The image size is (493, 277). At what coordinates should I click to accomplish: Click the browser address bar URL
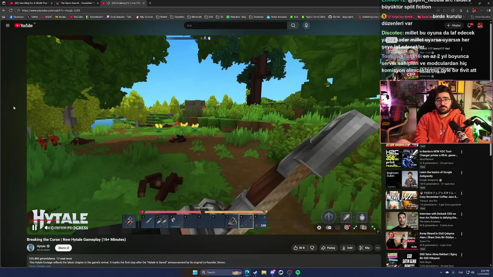click(51, 10)
